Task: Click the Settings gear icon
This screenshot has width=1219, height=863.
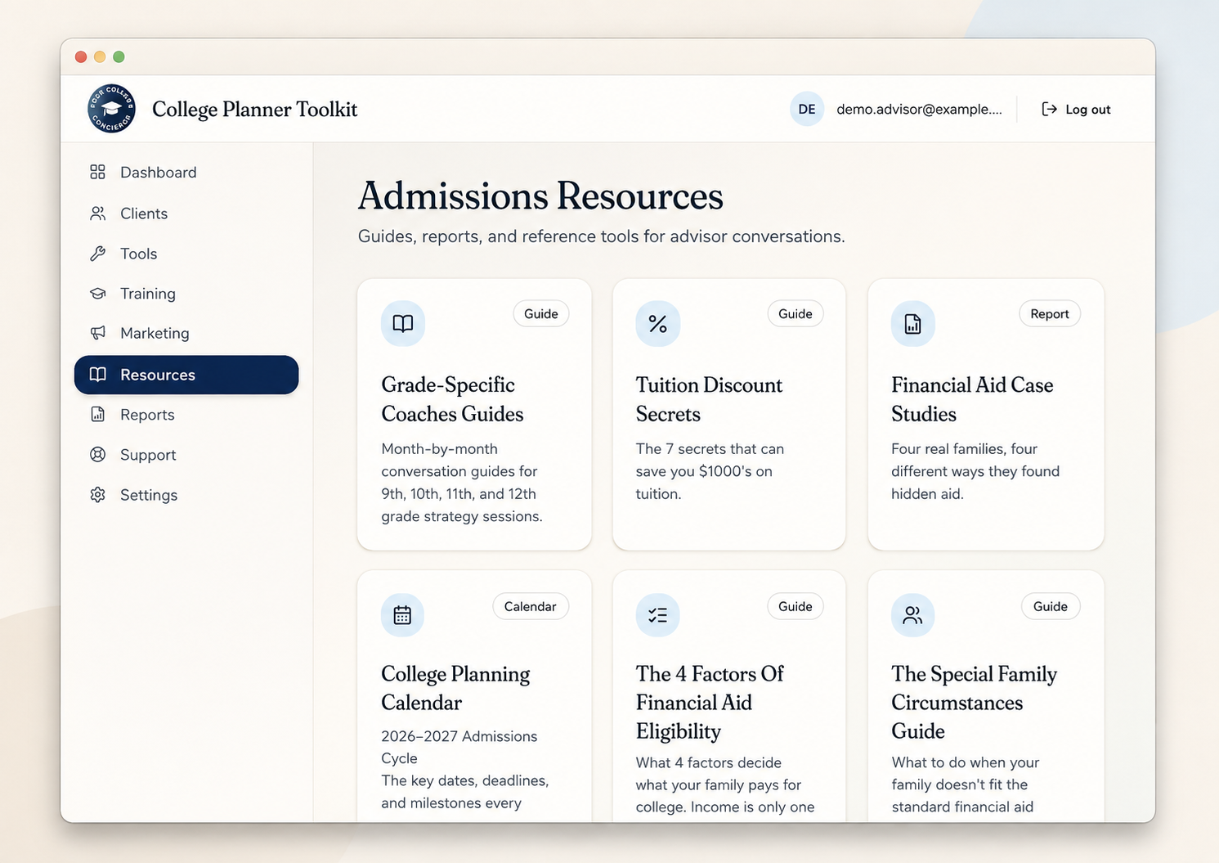Action: [x=98, y=495]
